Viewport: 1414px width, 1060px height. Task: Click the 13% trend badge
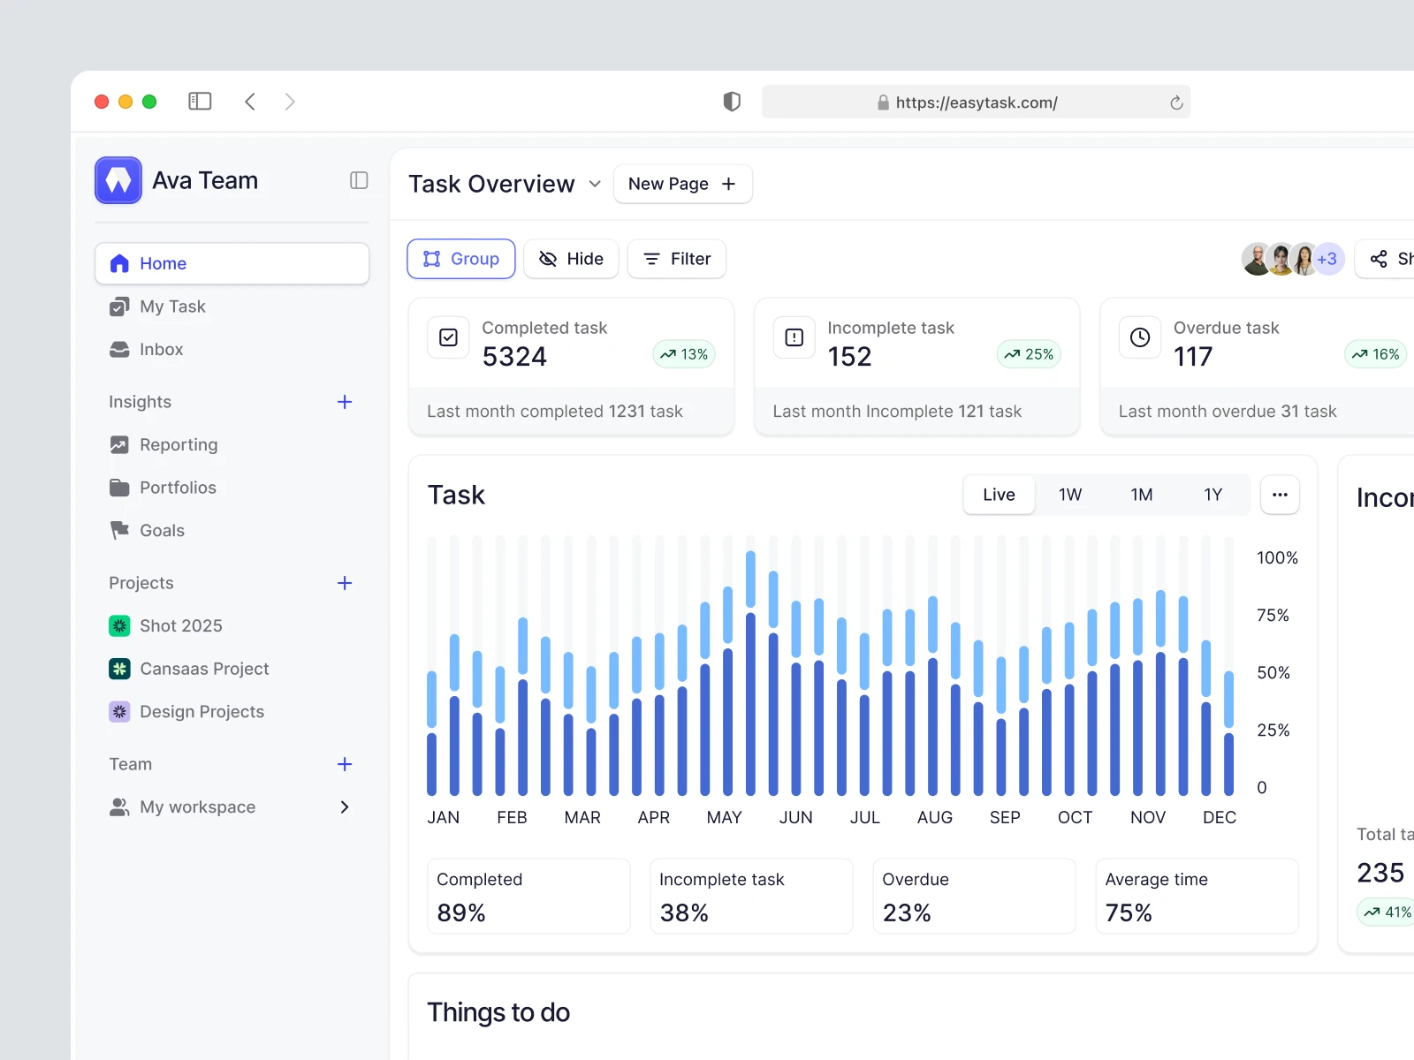[684, 354]
